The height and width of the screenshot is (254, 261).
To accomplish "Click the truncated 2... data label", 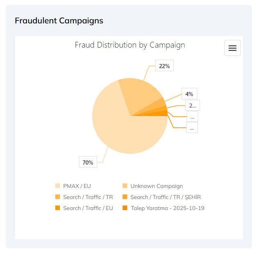I will point(192,105).
